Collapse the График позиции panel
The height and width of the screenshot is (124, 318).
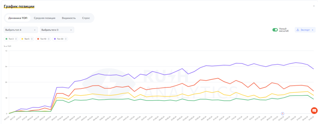click(x=313, y=6)
